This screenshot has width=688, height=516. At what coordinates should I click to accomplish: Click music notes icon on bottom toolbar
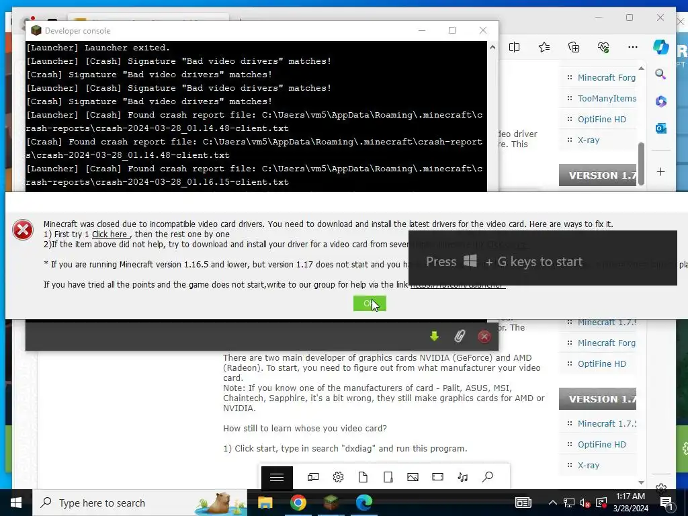point(462,477)
